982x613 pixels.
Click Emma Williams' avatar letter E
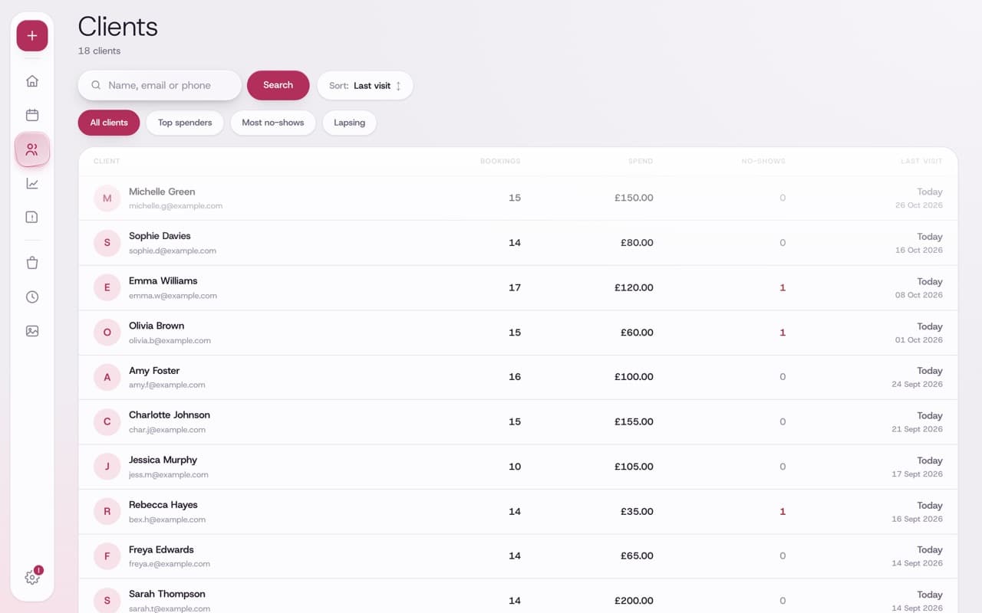click(107, 288)
